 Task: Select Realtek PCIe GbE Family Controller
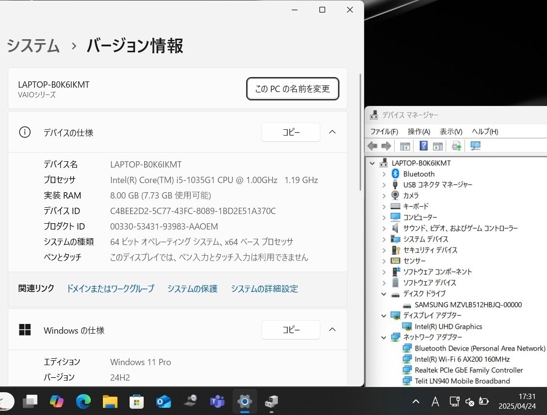(x=469, y=370)
